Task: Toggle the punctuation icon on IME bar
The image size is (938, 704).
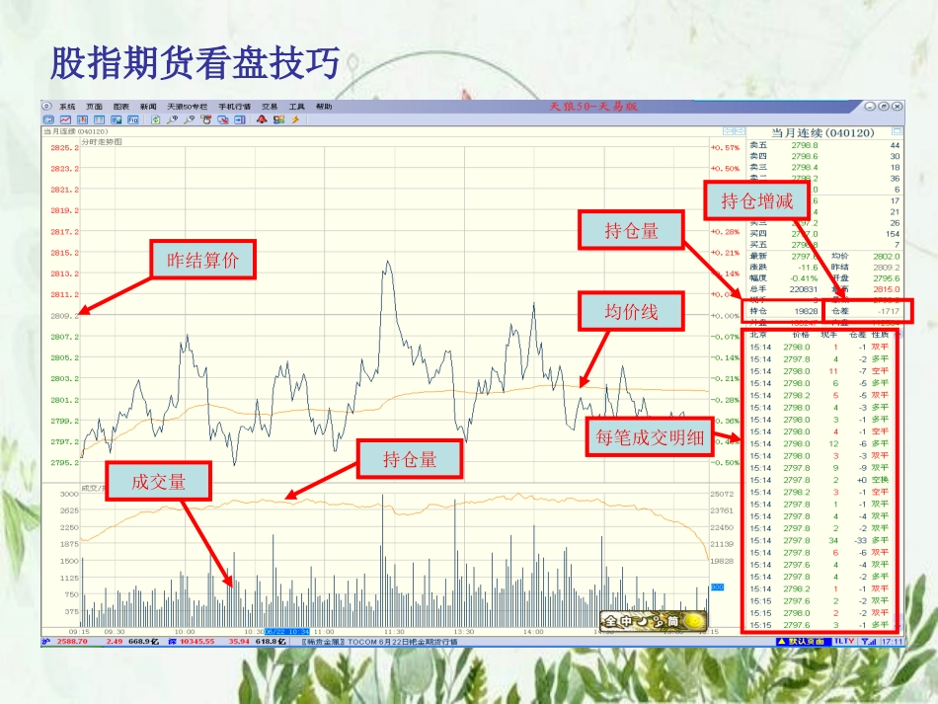Action: 658,621
